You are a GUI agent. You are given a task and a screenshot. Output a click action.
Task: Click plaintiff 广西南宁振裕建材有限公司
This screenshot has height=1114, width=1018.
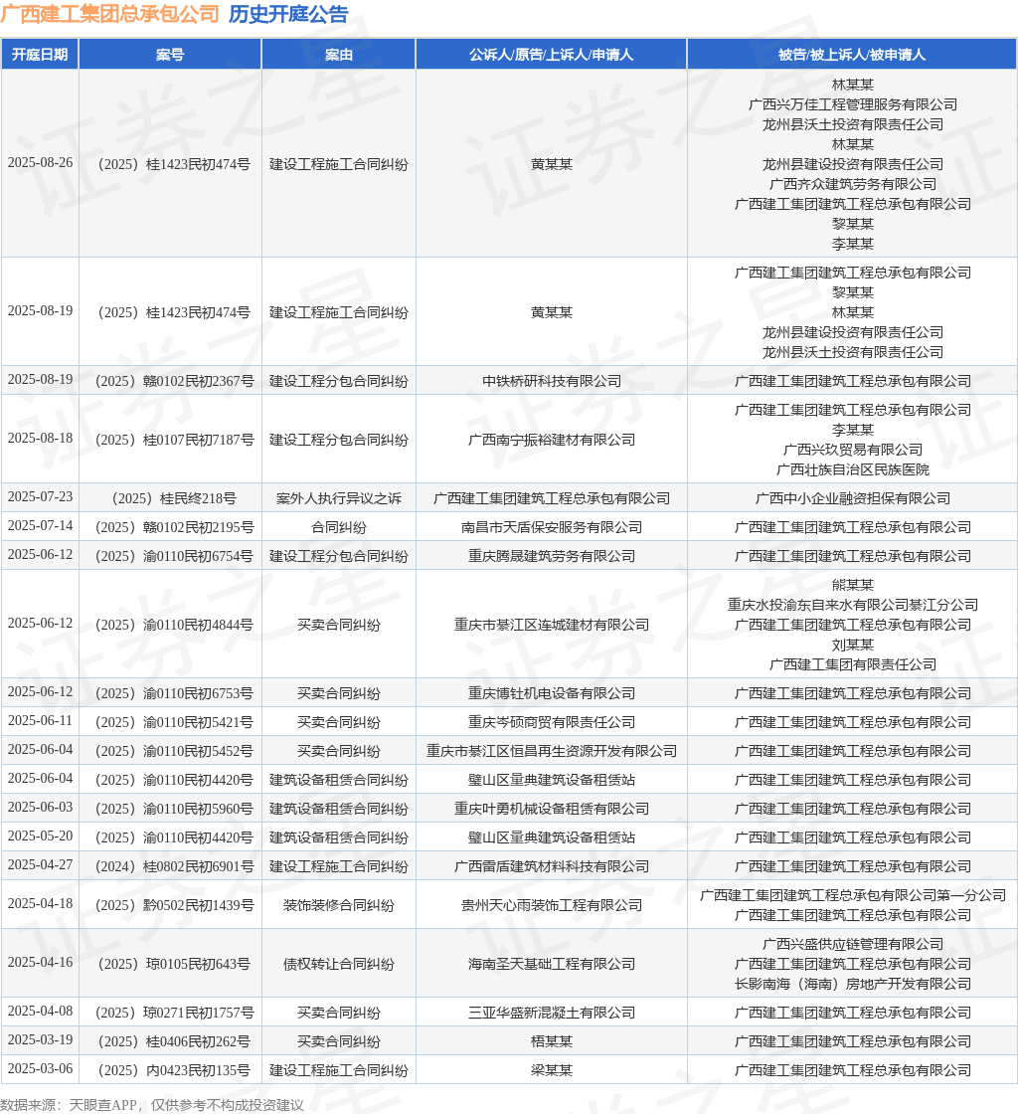[552, 440]
